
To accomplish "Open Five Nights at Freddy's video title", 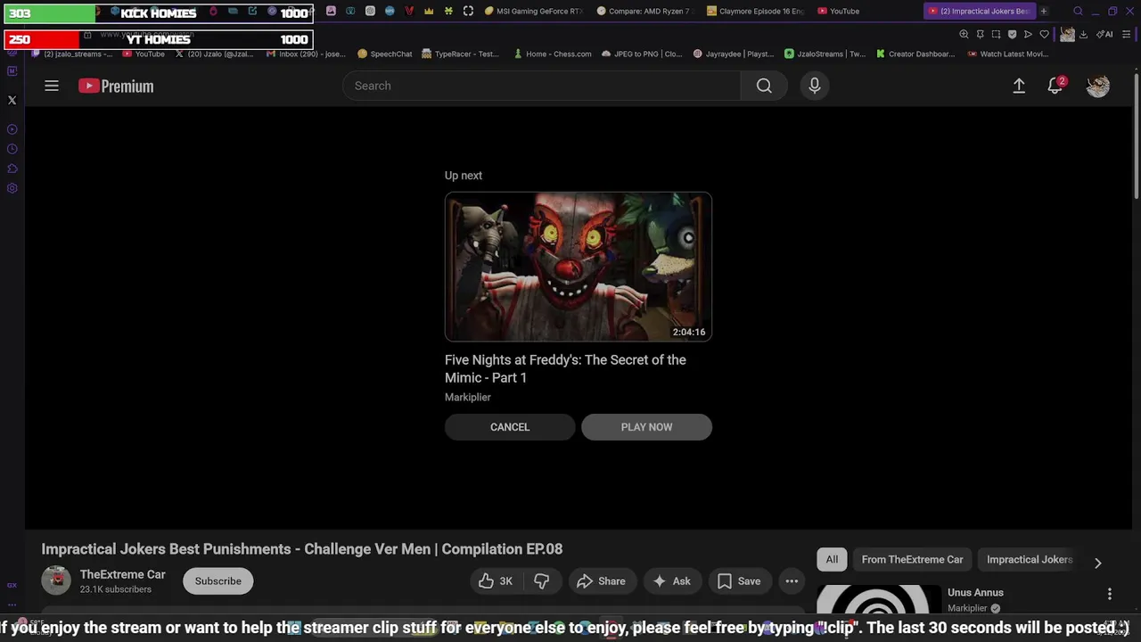I will [565, 368].
